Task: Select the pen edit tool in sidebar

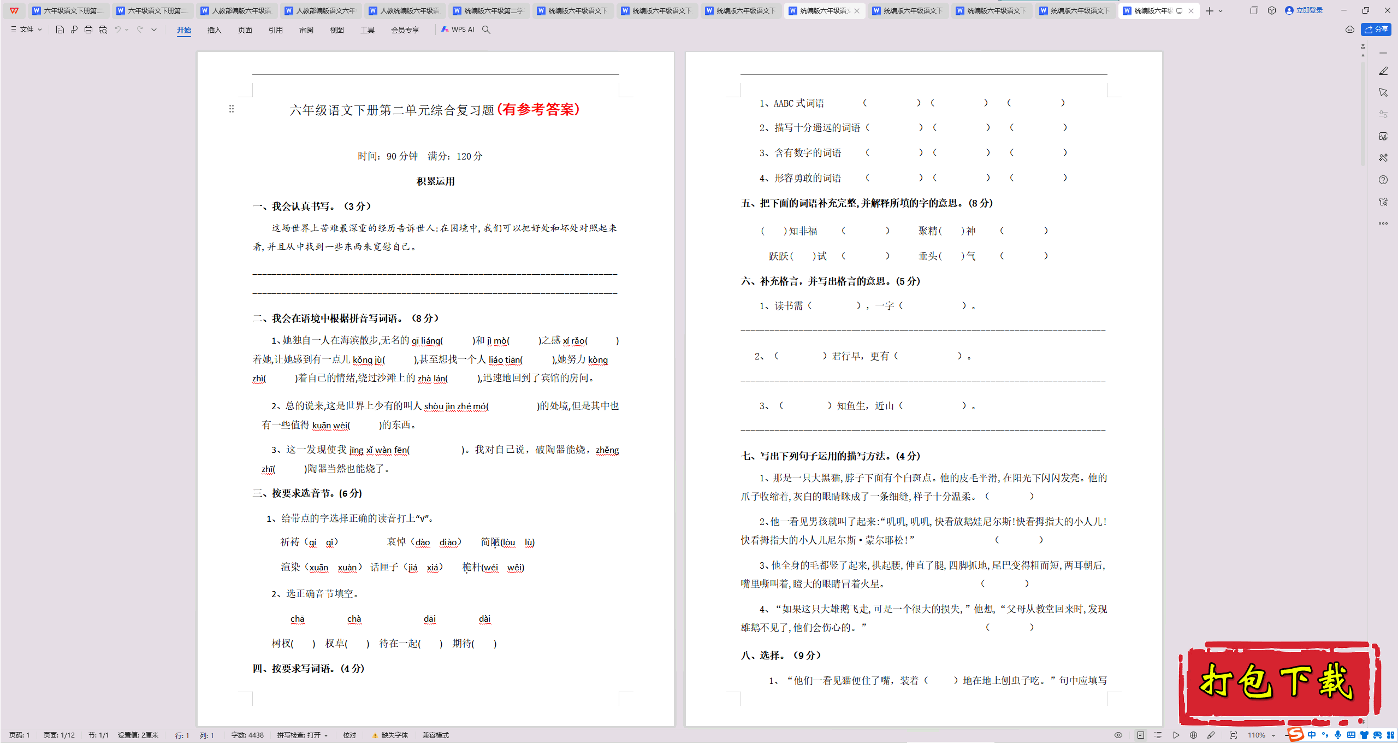Action: point(1383,71)
